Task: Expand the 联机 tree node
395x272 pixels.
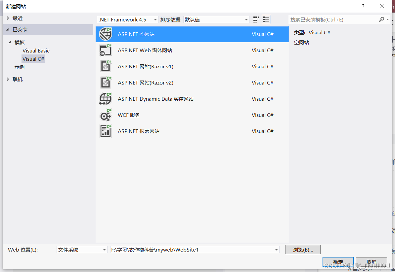Action: [x=8, y=79]
